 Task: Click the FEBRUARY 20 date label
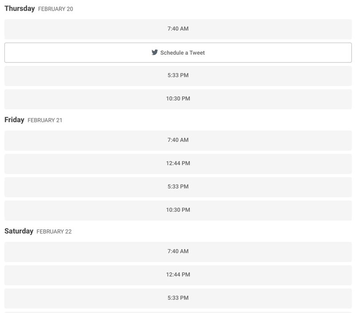[55, 9]
